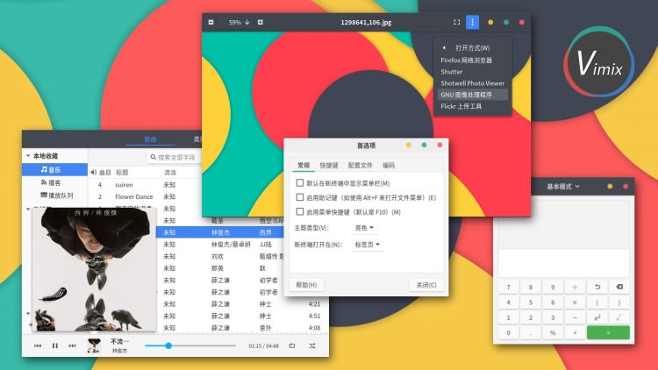658x370 pixels.
Task: Toggle fullscreen icon in image viewer
Action: [x=456, y=22]
